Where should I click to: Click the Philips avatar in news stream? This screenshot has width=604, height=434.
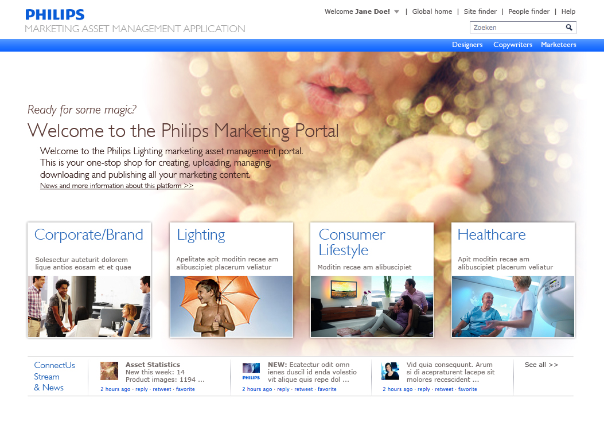[251, 372]
